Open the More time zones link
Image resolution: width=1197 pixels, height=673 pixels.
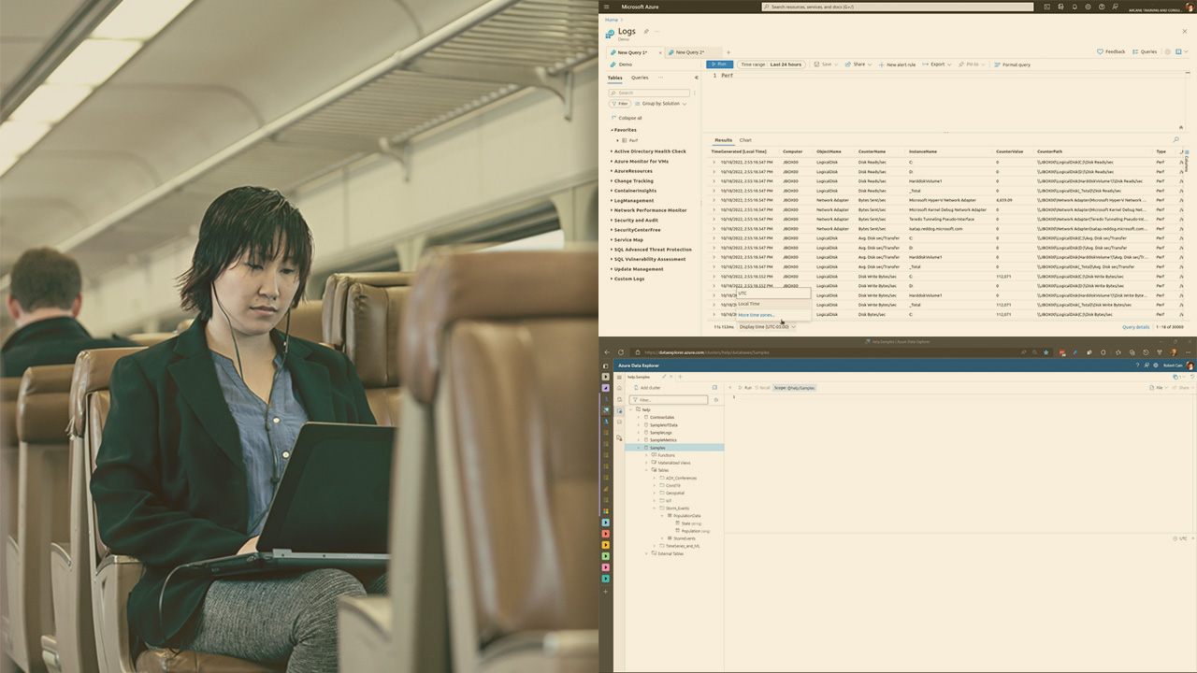click(x=756, y=315)
